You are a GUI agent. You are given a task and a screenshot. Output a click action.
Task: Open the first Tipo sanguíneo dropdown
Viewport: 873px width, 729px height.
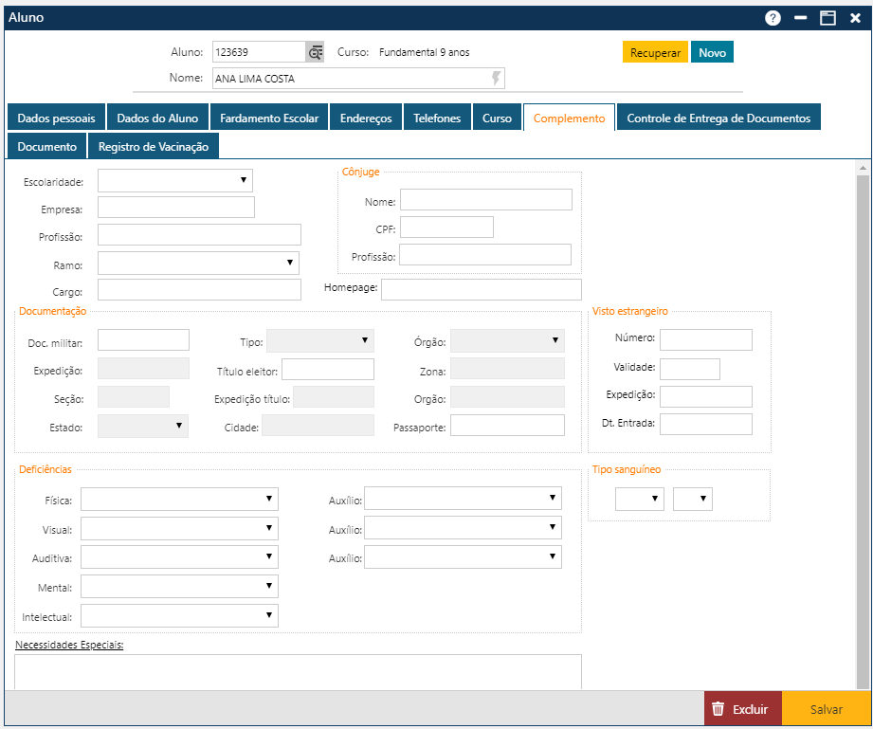(x=640, y=499)
